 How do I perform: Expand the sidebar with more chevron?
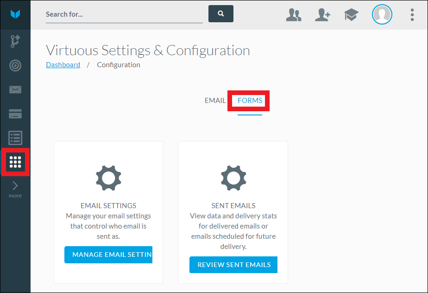click(x=15, y=190)
